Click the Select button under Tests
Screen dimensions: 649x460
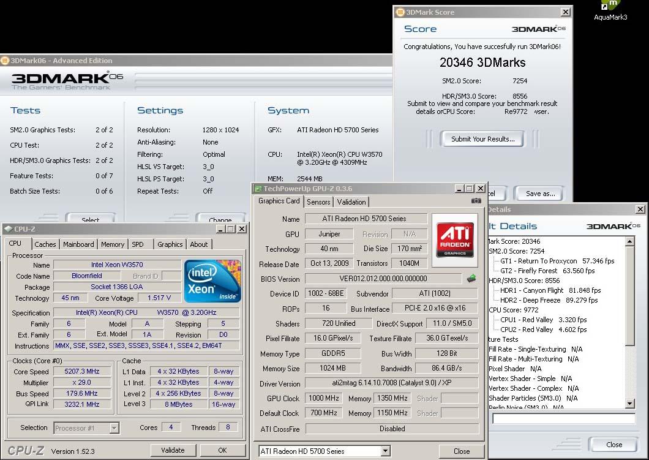pos(90,218)
